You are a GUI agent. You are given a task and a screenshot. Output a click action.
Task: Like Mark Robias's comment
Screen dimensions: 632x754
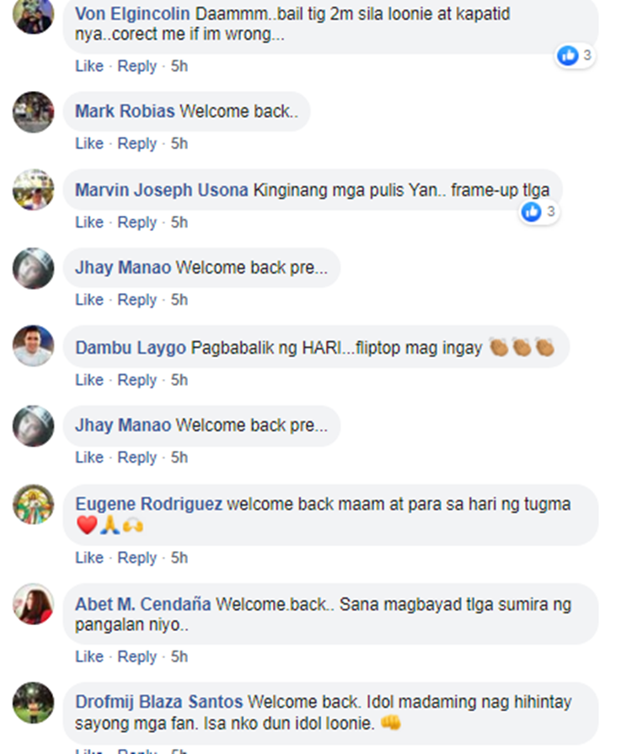pyautogui.click(x=89, y=143)
